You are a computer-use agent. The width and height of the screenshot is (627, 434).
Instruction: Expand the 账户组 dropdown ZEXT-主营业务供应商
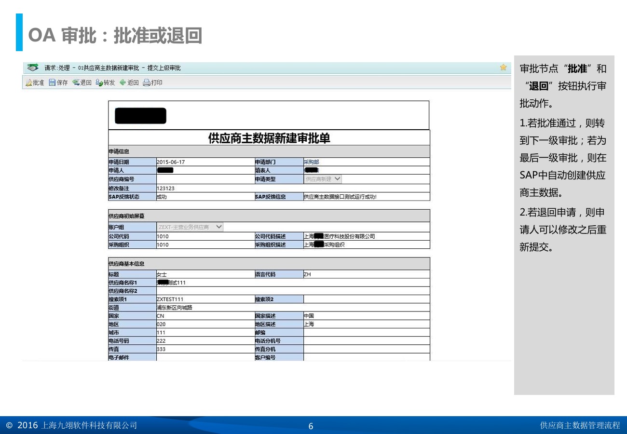(190, 227)
